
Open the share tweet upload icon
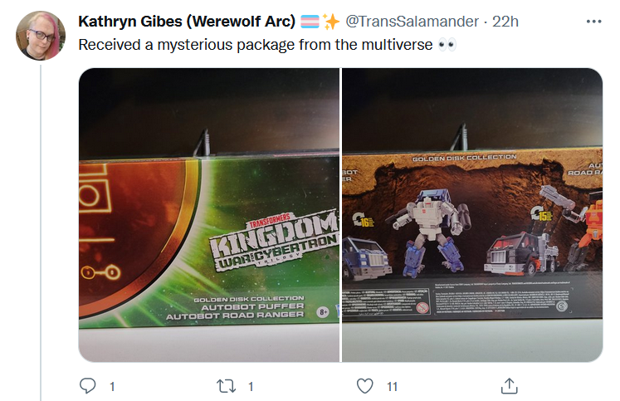[x=510, y=386]
